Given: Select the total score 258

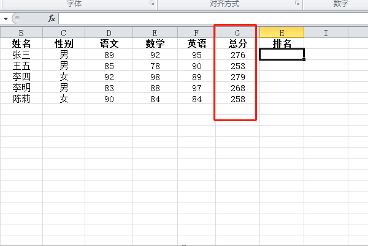Looking at the screenshot, I should point(237,99).
